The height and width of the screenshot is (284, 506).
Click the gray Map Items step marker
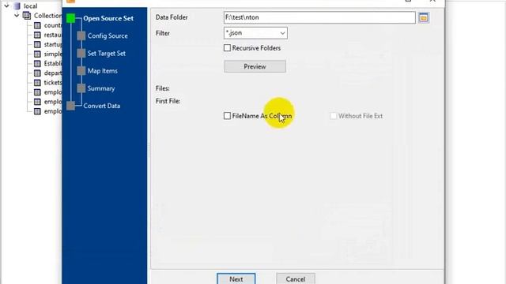pyautogui.click(x=81, y=71)
